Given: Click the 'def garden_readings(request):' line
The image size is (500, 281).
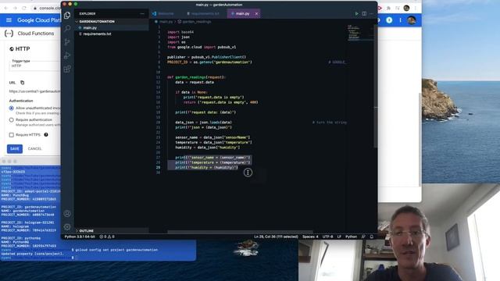Looking at the screenshot, I should [196, 77].
